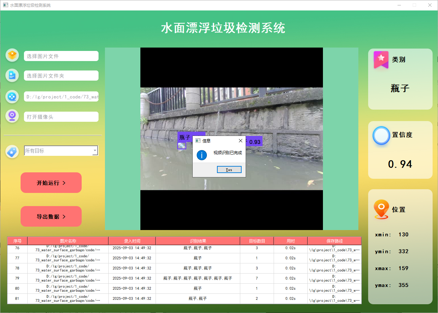Click the 置信度 circle icon
This screenshot has height=313, width=438.
(381, 136)
